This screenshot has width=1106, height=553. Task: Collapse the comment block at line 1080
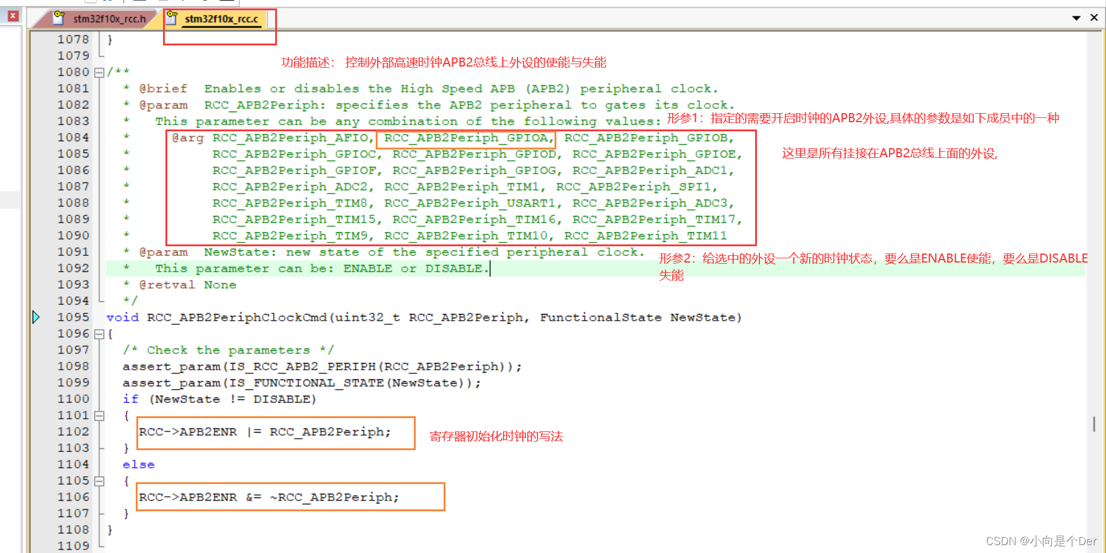pos(99,73)
